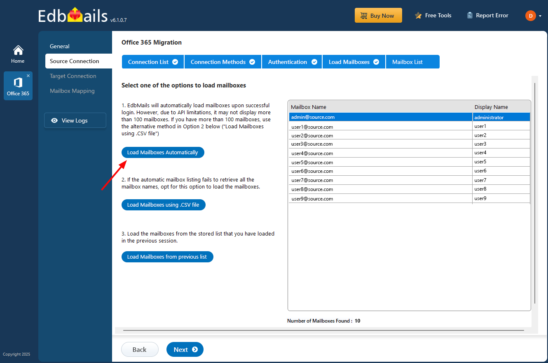Click the Home icon in the sidebar
548x363 pixels.
click(x=18, y=49)
